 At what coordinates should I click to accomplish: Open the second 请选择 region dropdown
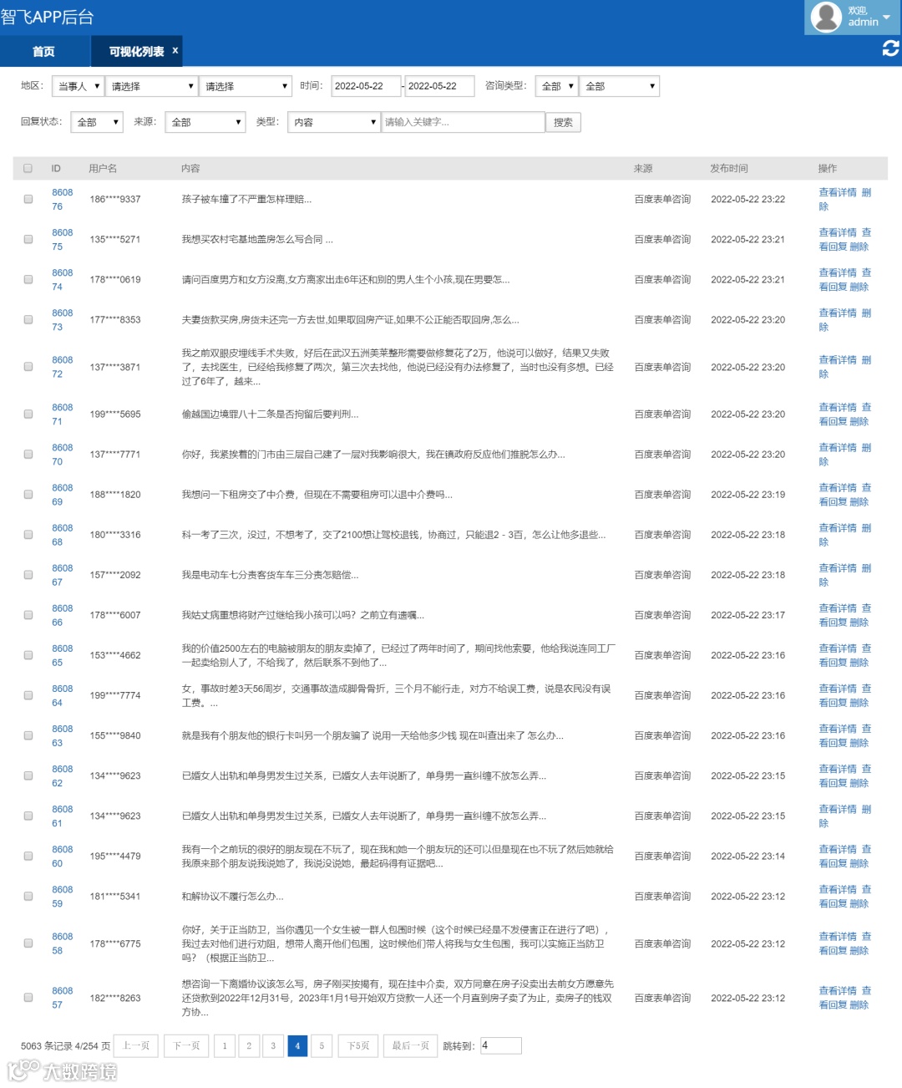pyautogui.click(x=246, y=86)
